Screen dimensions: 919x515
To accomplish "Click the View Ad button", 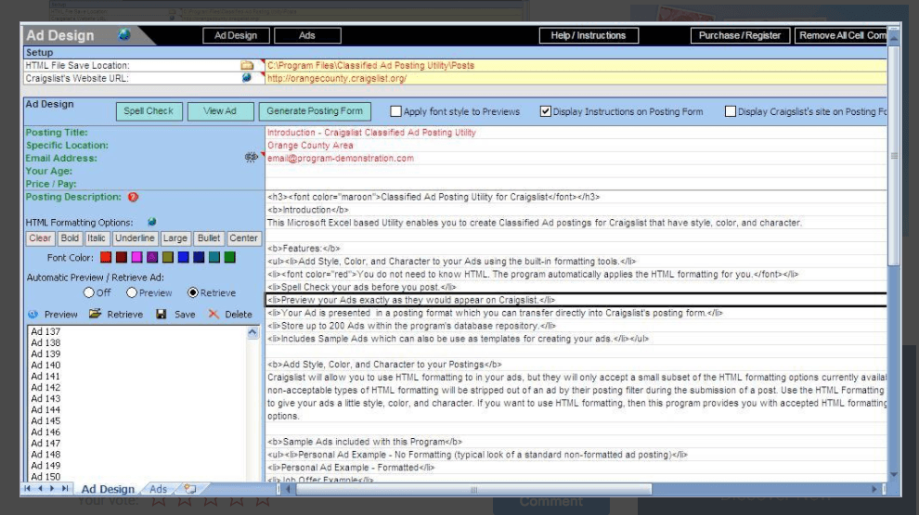I will [220, 111].
